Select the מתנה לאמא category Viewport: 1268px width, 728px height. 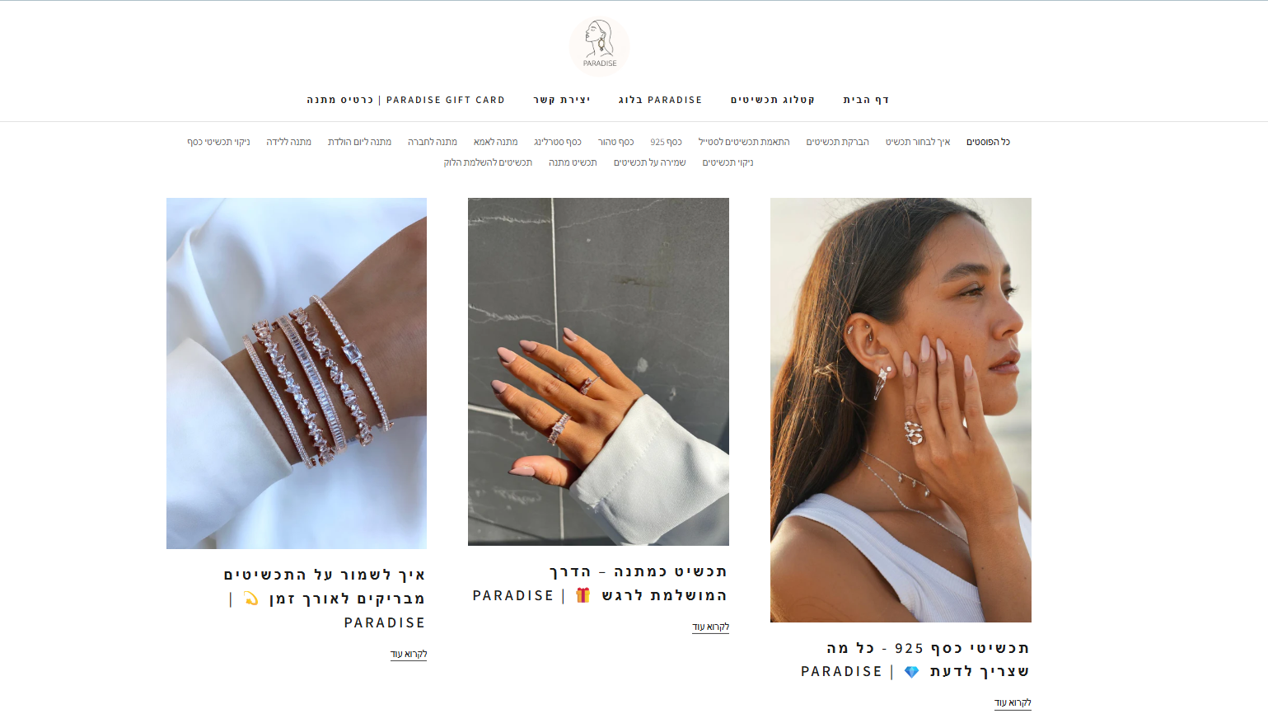click(495, 142)
